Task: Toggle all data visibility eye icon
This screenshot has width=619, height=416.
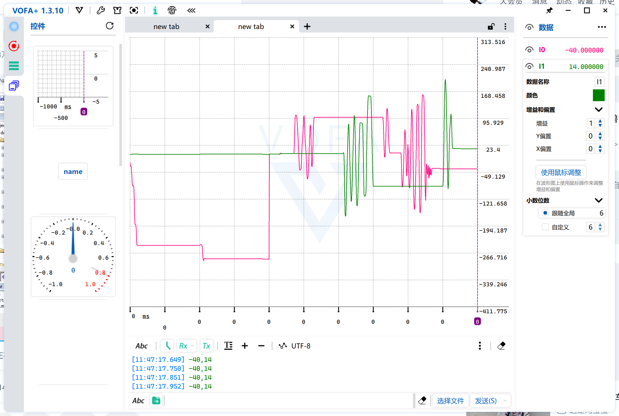Action: (529, 27)
